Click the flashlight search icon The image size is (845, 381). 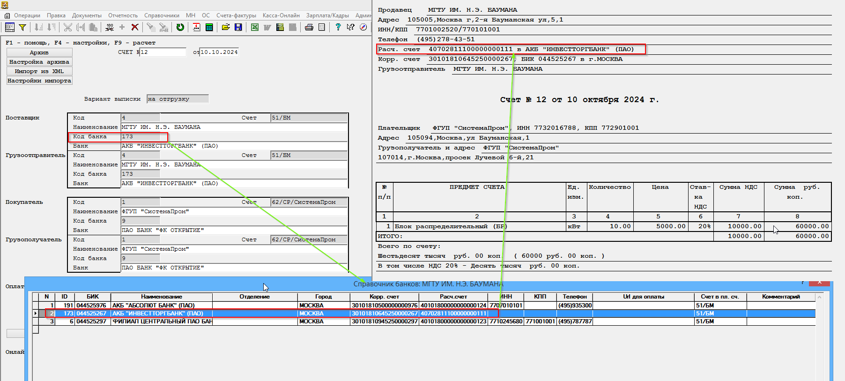pos(151,27)
